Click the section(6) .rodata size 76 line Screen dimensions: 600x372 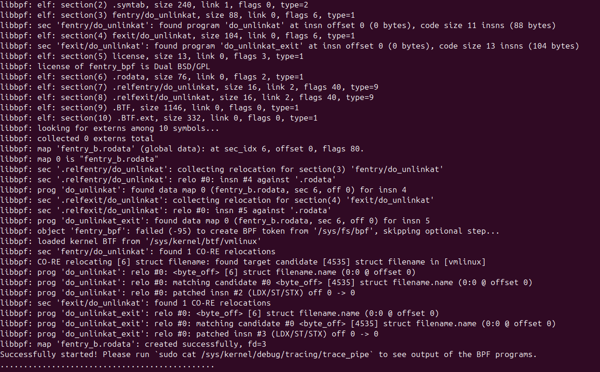pos(152,77)
